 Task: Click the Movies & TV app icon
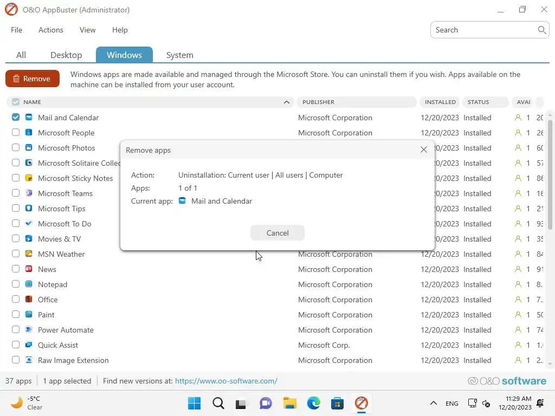point(29,239)
